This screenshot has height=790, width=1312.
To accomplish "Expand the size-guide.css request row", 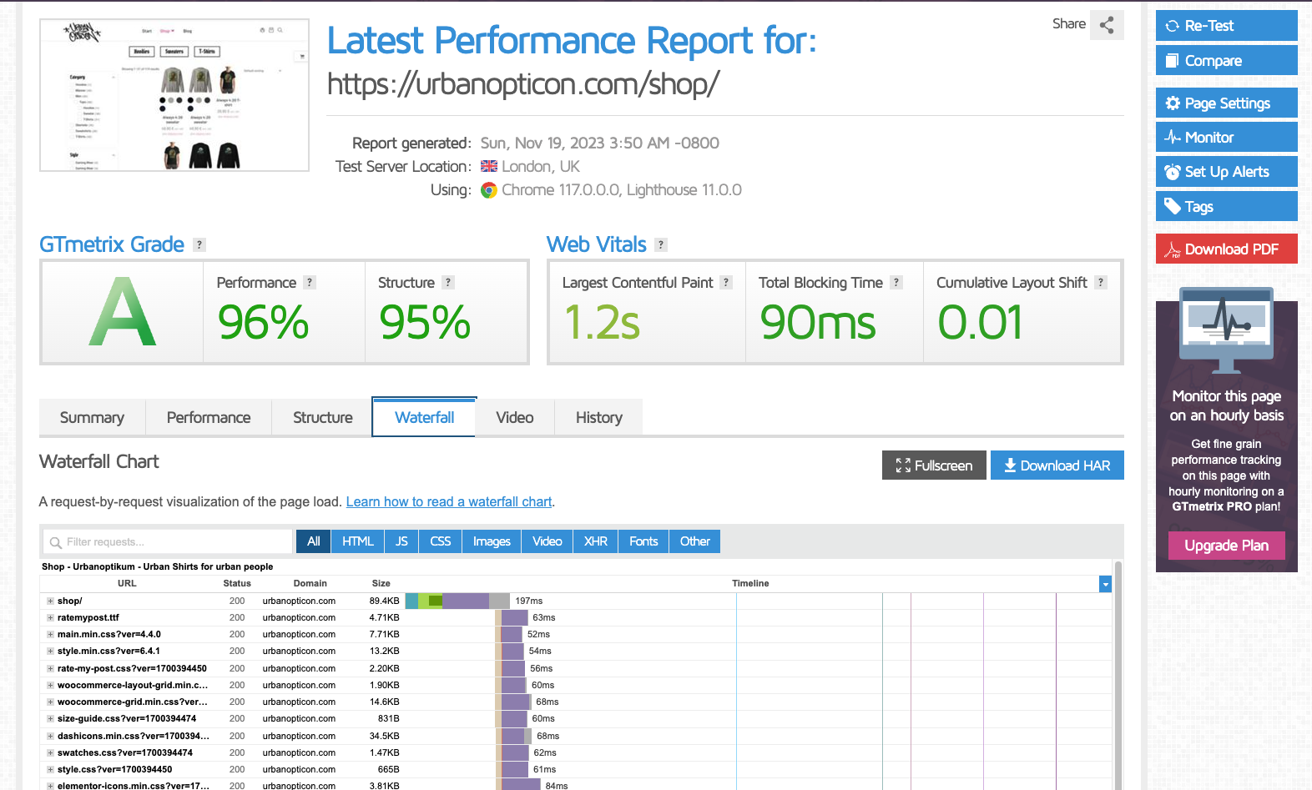I will click(x=50, y=718).
